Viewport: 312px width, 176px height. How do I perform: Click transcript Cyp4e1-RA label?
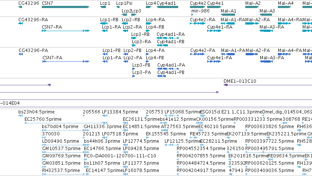[x=220, y=27]
